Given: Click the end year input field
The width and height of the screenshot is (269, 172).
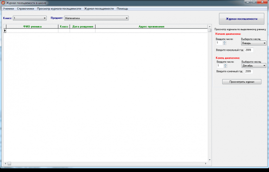Looking at the screenshot, I should point(249,71).
